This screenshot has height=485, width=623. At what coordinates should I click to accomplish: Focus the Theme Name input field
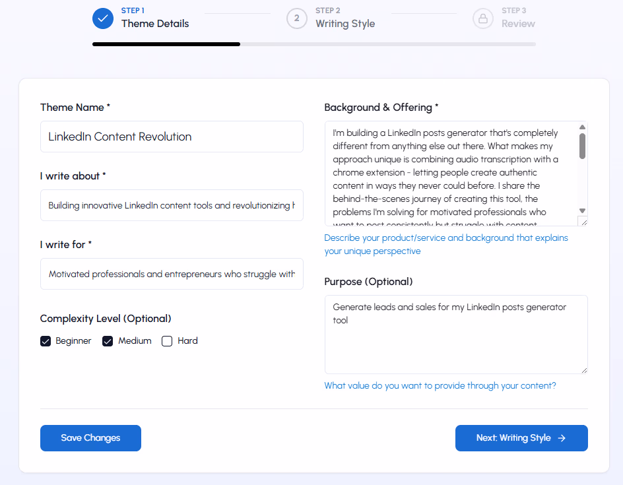coord(172,137)
